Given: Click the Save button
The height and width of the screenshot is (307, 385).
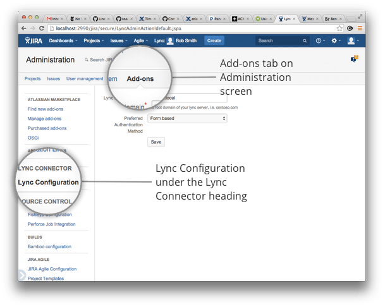Looking at the screenshot, I should click(156, 142).
